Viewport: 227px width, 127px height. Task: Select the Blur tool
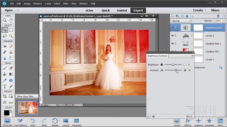5,58
